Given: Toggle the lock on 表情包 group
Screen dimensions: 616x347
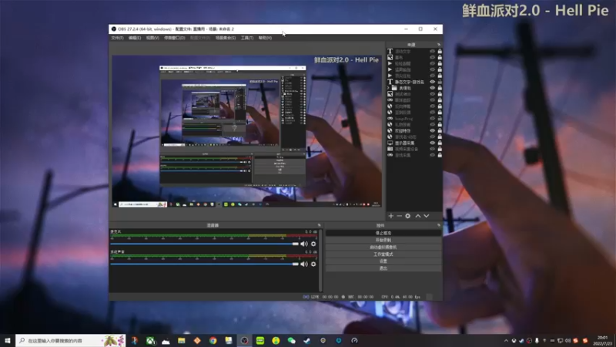Looking at the screenshot, I should click(440, 88).
